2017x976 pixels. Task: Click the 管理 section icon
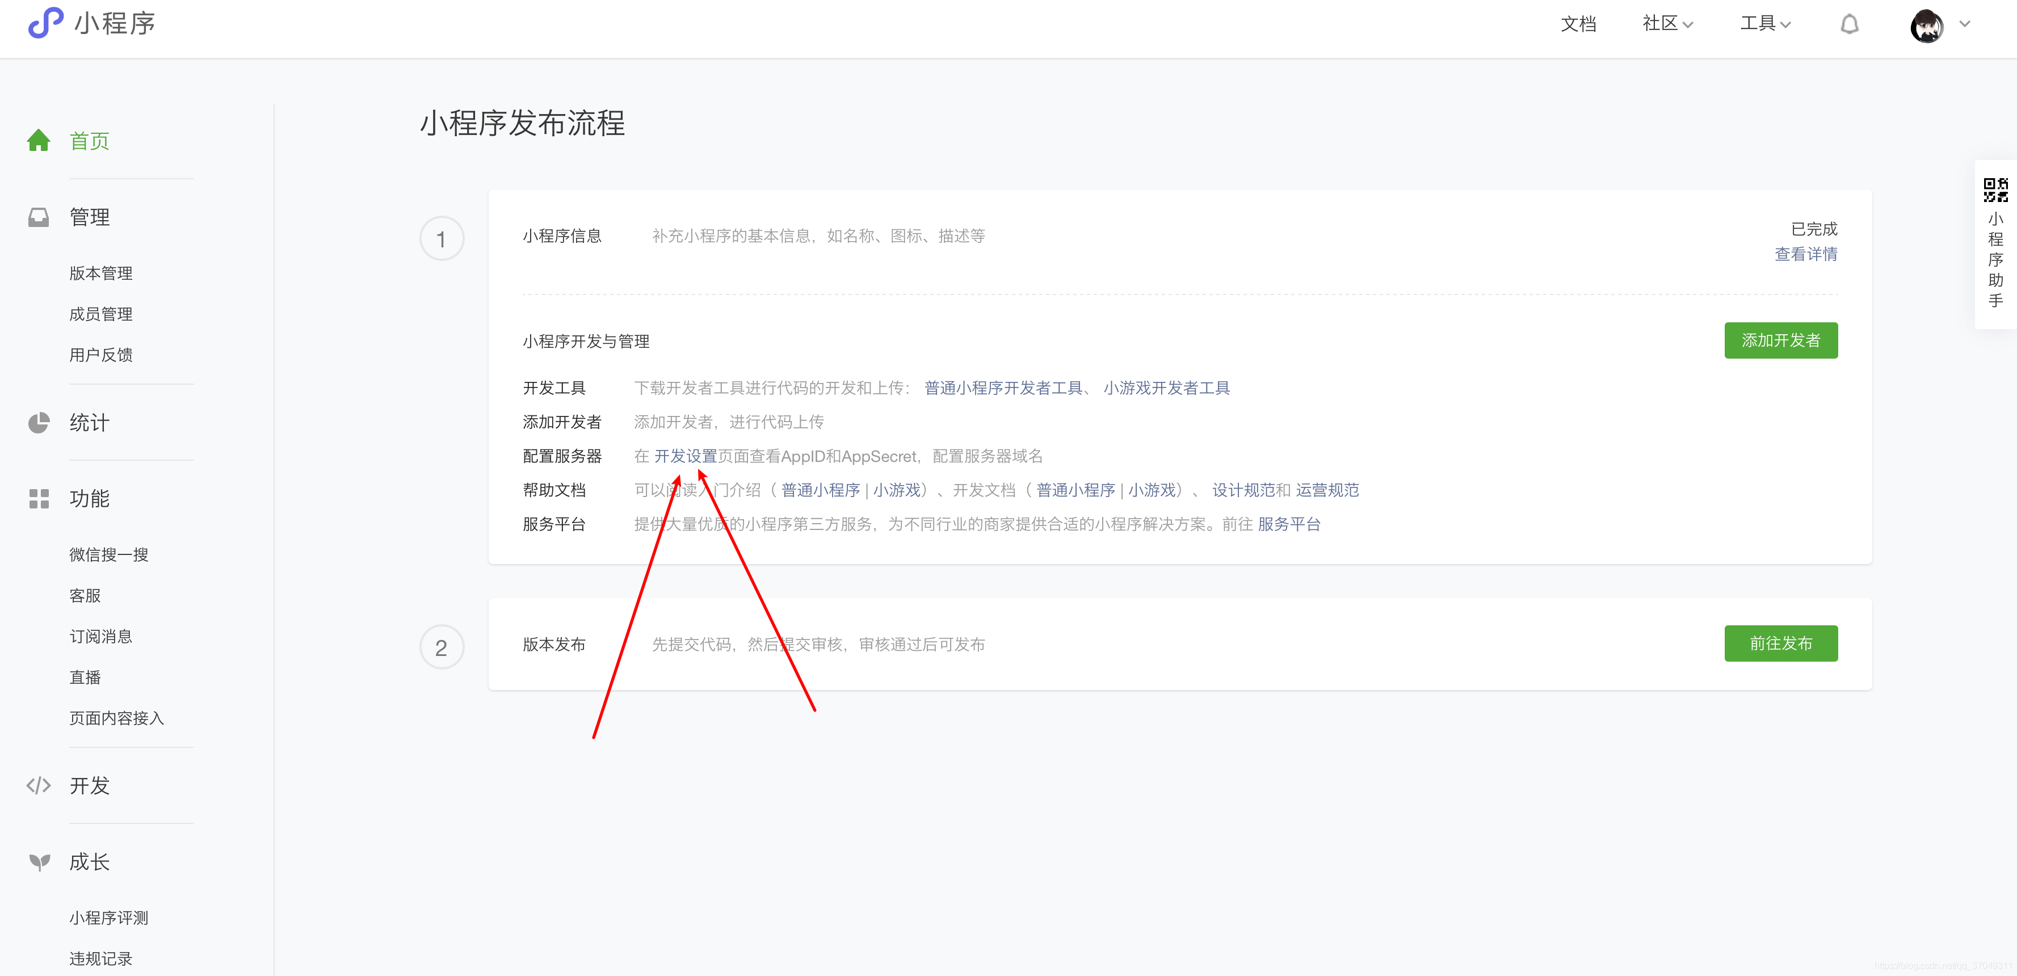(x=39, y=217)
